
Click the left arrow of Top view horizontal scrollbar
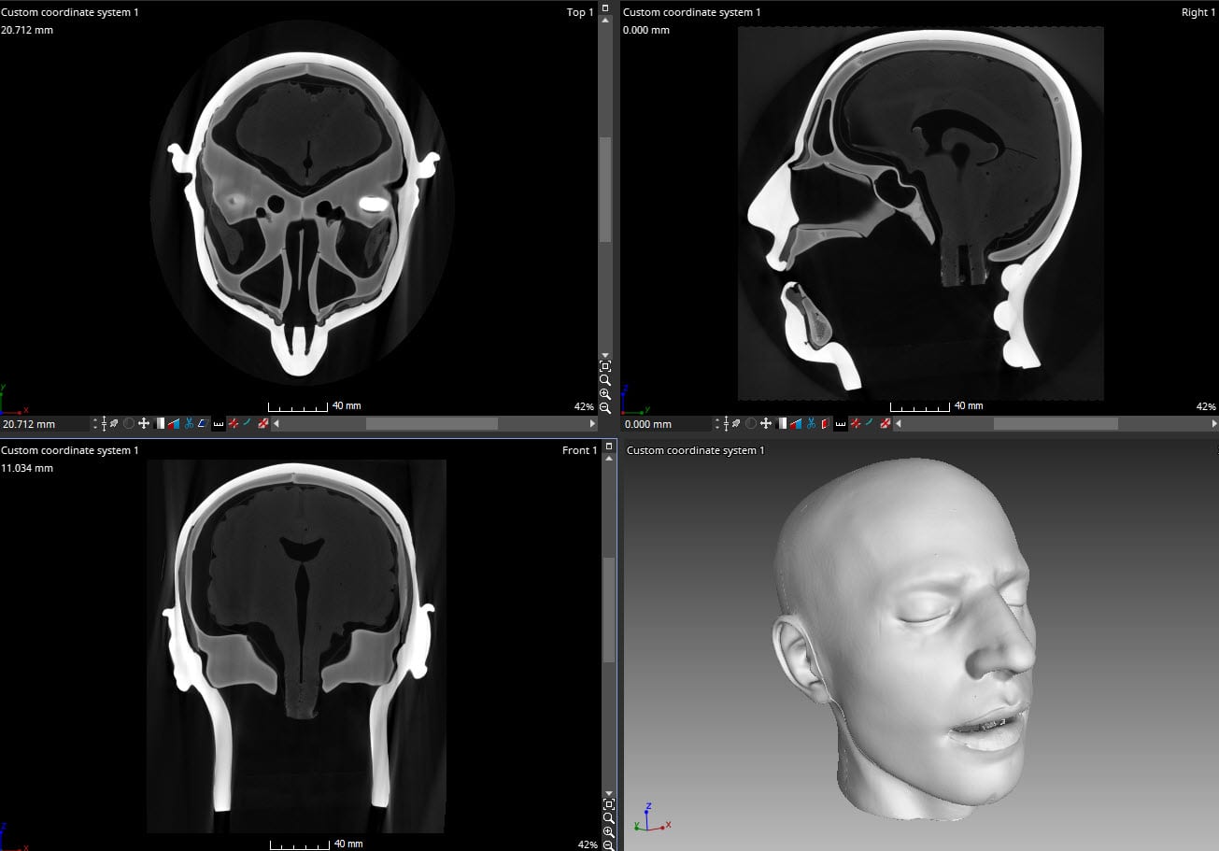pos(276,424)
